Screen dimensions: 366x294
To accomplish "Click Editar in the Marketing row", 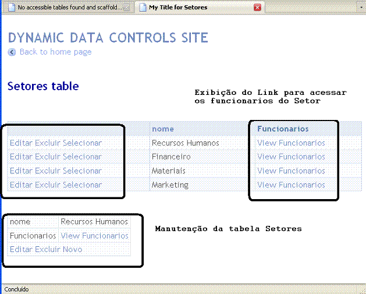I will tap(22, 185).
